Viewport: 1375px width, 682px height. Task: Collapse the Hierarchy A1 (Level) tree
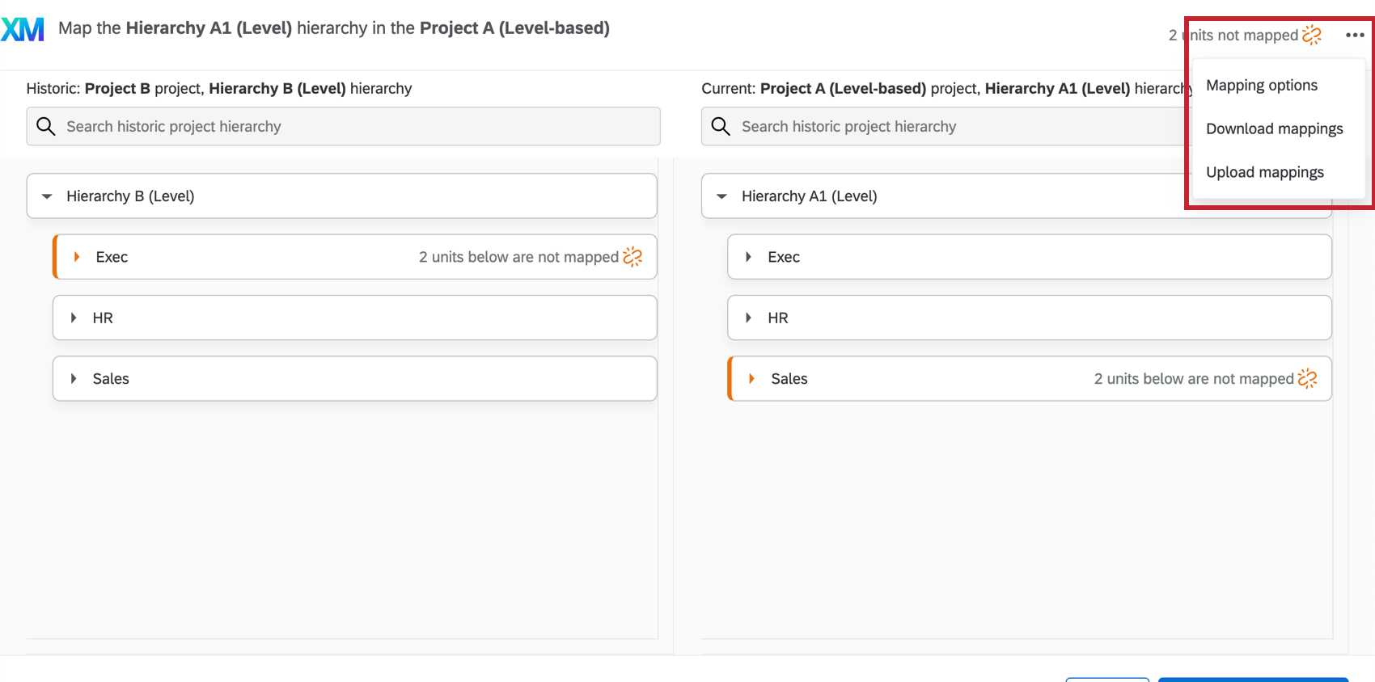[x=721, y=196]
